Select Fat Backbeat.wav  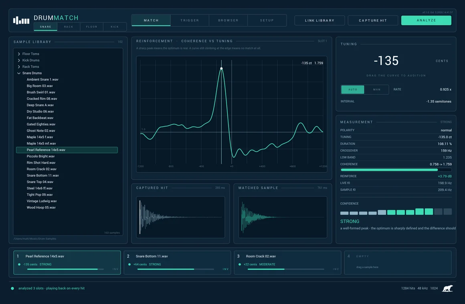coord(67,118)
